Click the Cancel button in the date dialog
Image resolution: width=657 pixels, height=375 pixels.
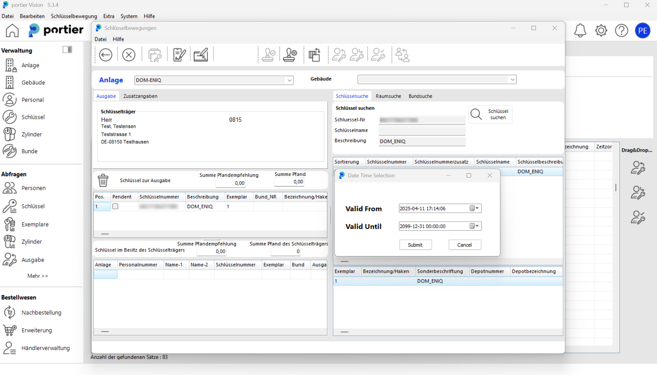click(464, 245)
